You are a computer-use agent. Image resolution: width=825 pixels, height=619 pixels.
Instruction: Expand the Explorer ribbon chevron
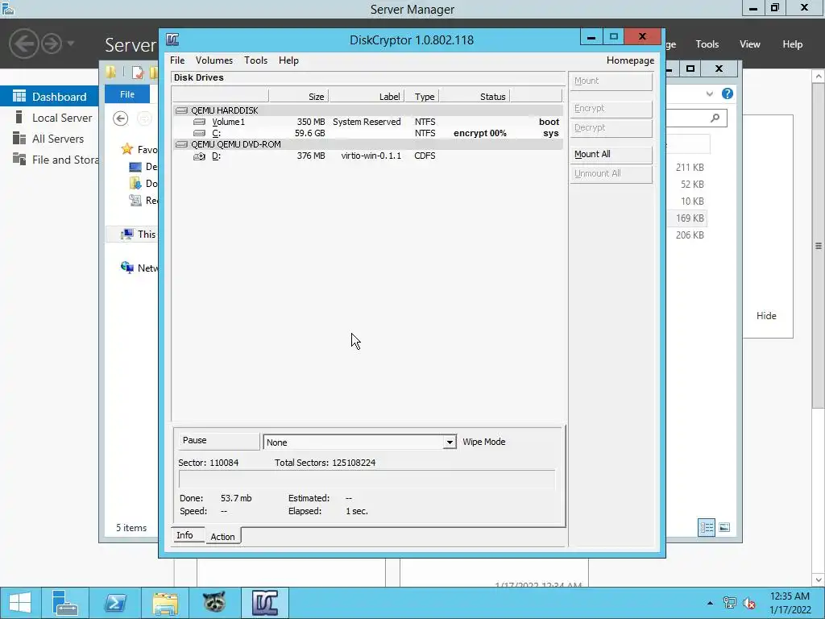[710, 93]
